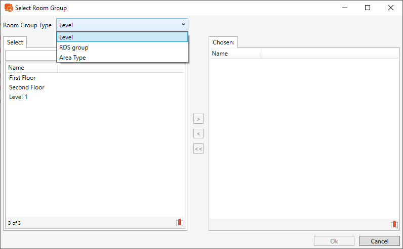The width and height of the screenshot is (403, 249).
Task: Click the remove all double-arrow button
Action: [x=198, y=149]
